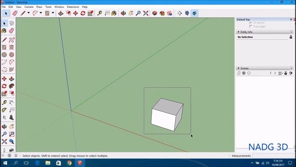The image size is (296, 167).
Task: Choose the Freehand tool in left palette
Action: click(x=12, y=40)
